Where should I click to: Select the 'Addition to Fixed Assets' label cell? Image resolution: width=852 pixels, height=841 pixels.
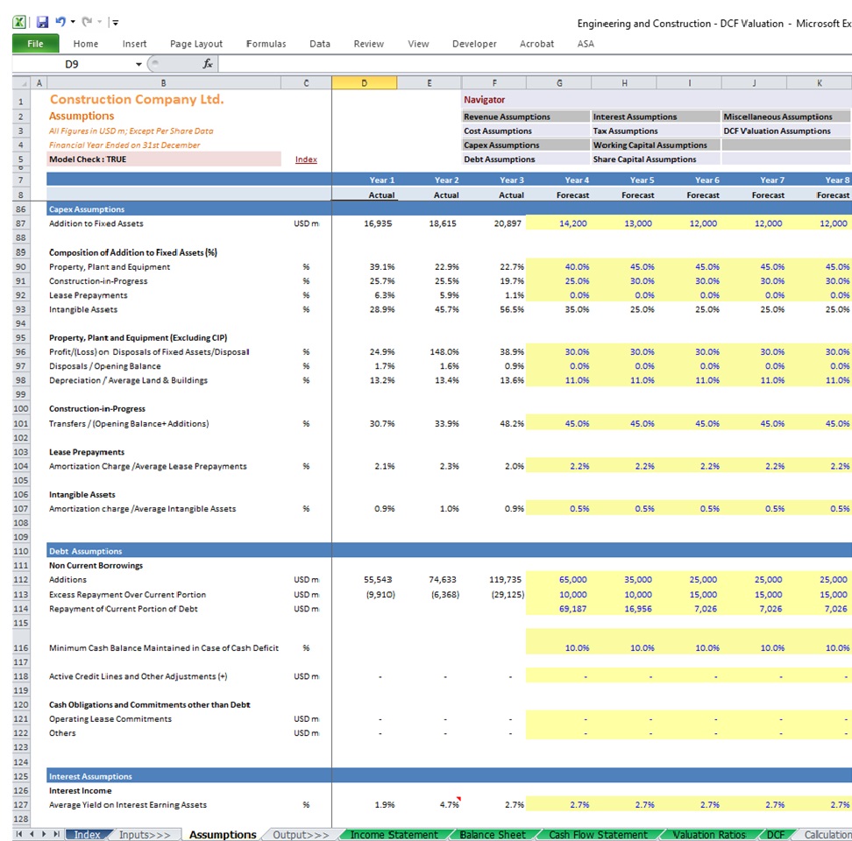coord(164,223)
